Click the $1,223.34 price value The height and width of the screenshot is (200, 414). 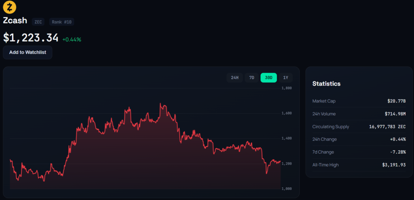tap(31, 37)
